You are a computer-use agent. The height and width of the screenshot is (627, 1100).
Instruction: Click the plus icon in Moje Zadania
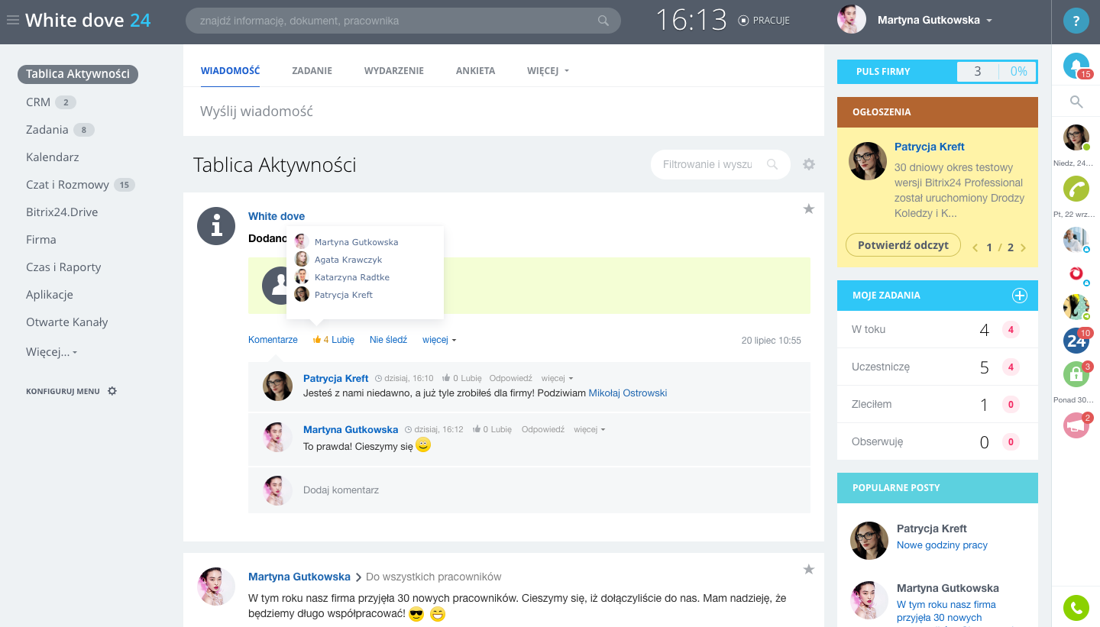(1019, 296)
